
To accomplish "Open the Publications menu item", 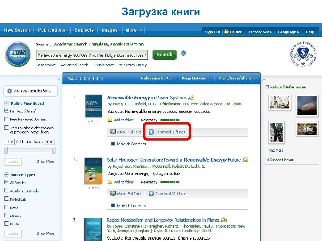I will (51, 30).
